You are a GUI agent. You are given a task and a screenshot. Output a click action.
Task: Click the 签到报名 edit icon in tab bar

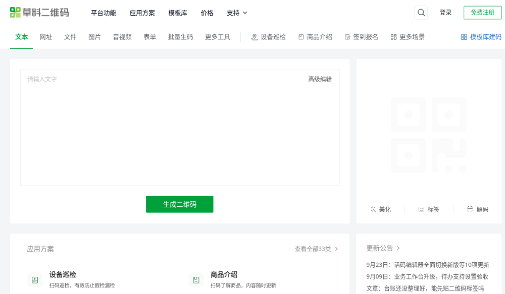(347, 37)
